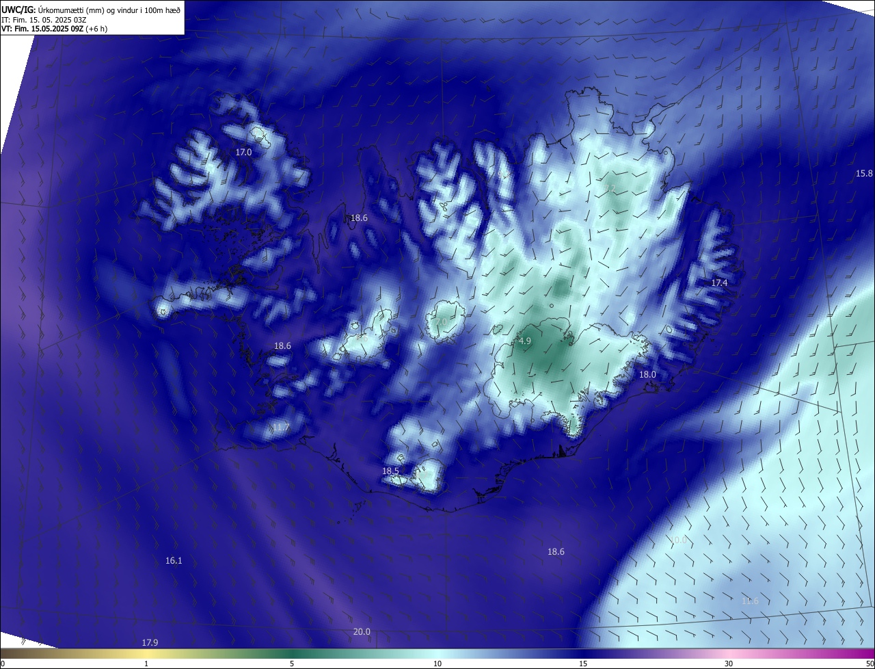Click the 20.0 value near the legend
This screenshot has width=875, height=669.
point(362,631)
